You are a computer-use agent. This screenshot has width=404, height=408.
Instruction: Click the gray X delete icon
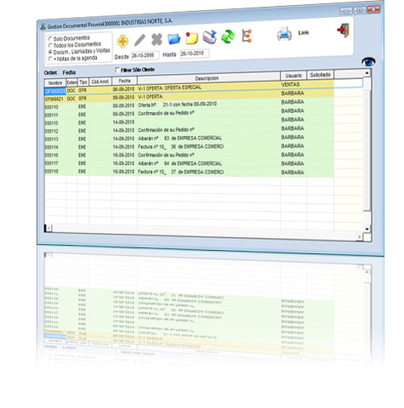[156, 39]
